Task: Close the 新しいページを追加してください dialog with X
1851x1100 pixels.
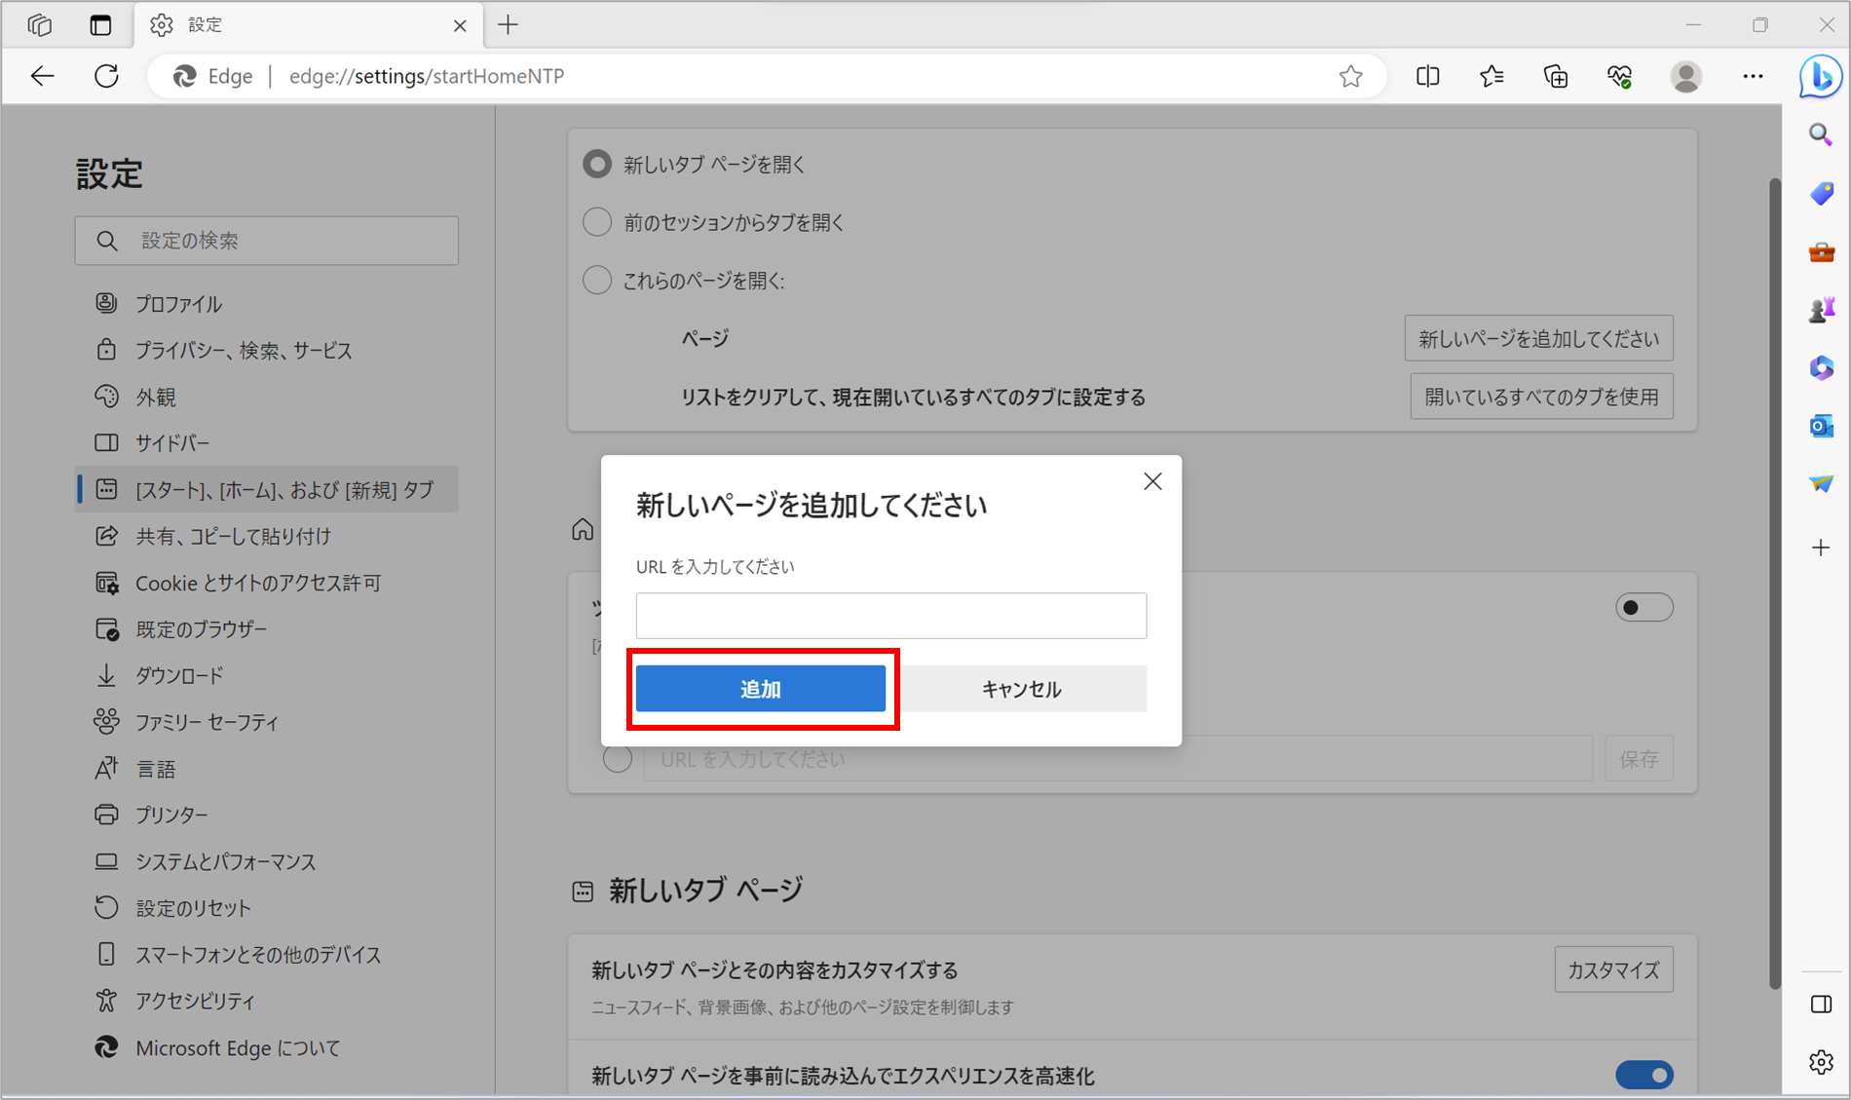Action: 1152,481
